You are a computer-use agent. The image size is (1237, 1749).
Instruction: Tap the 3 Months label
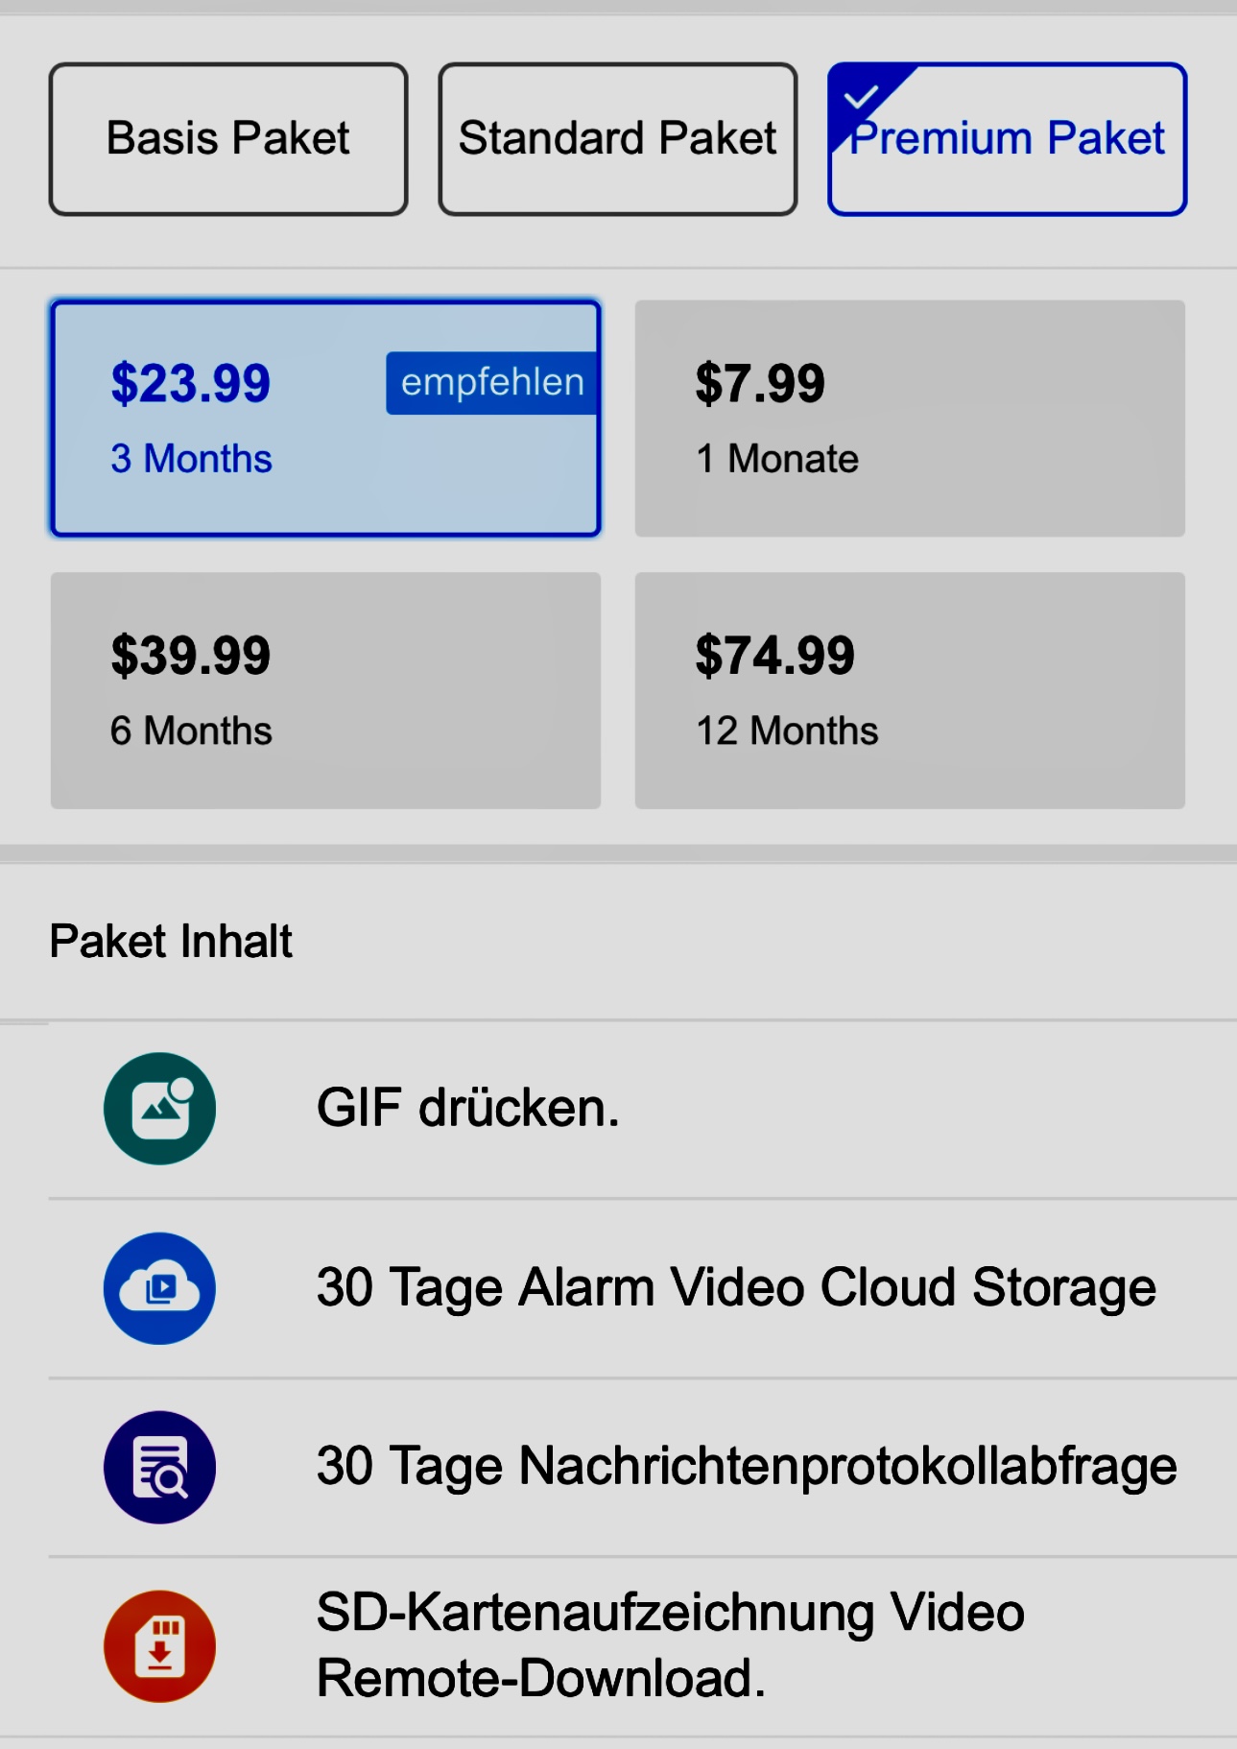pos(191,459)
